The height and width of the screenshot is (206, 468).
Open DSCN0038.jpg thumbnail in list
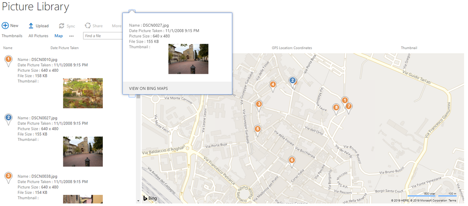(x=83, y=199)
